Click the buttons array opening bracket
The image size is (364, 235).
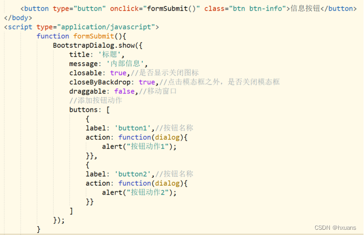click(108, 110)
